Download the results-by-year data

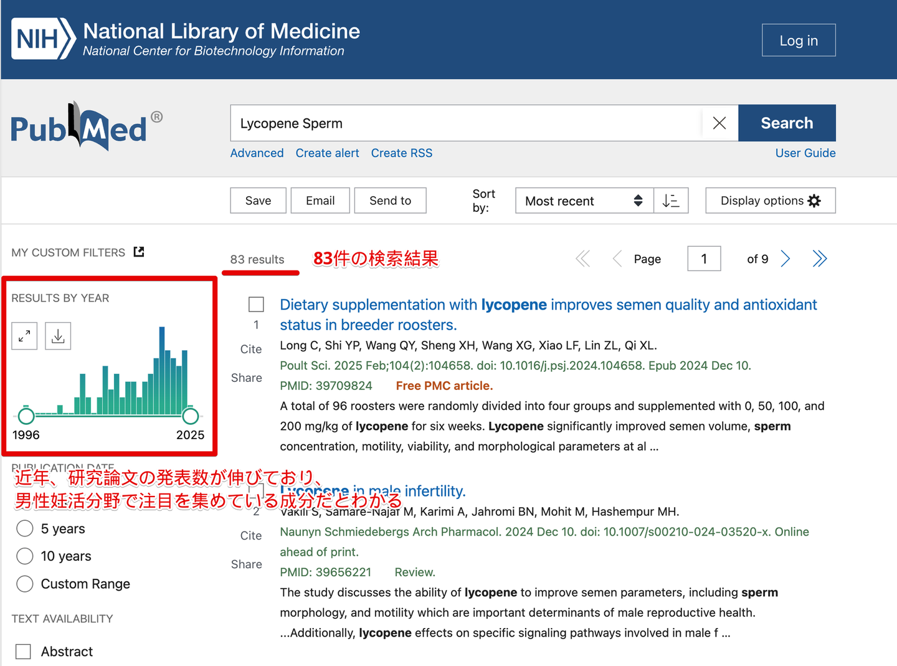click(x=58, y=336)
